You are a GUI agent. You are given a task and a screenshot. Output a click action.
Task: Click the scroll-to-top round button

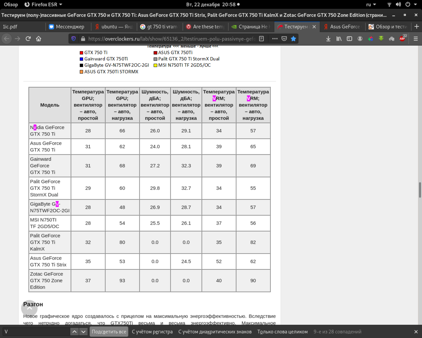coord(29,308)
